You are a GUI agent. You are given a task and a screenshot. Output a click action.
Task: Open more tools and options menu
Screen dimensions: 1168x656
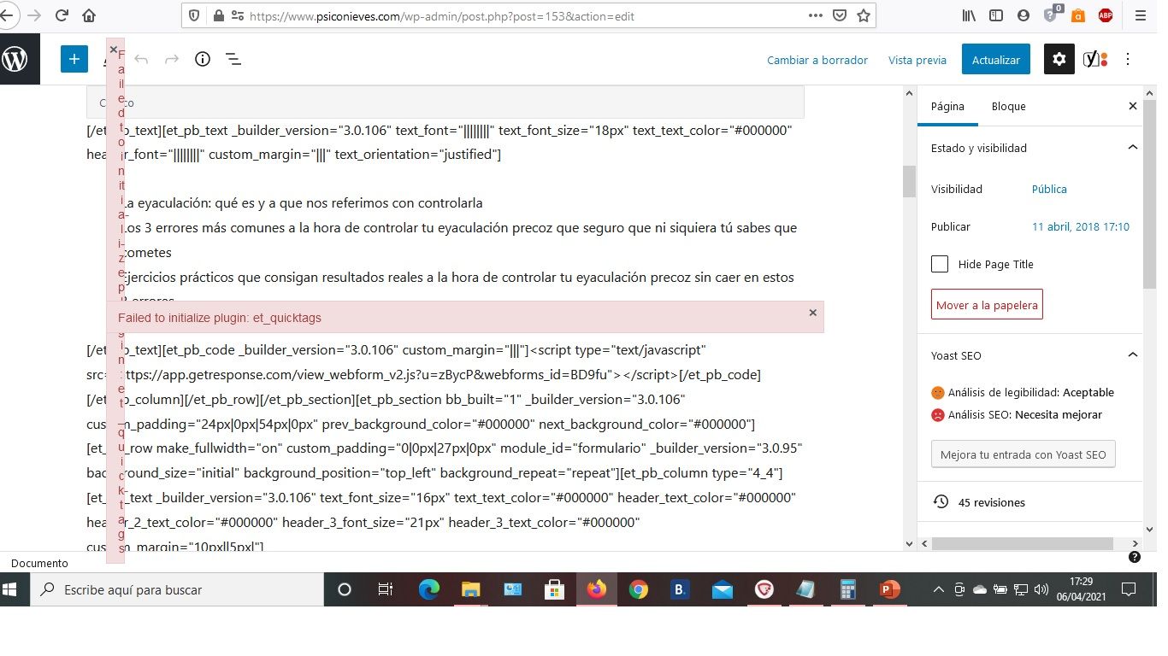coord(1128,59)
